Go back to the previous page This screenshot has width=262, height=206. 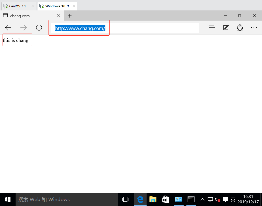coord(8,28)
